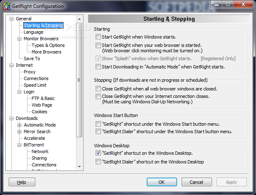Screen dimensions: 256x195
Task: Check GetRight Dialer shortcut under Start button menu
Action: pyautogui.click(x=98, y=132)
